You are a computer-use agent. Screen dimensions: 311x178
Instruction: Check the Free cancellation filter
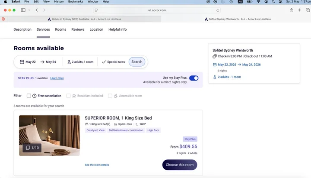coord(29,96)
